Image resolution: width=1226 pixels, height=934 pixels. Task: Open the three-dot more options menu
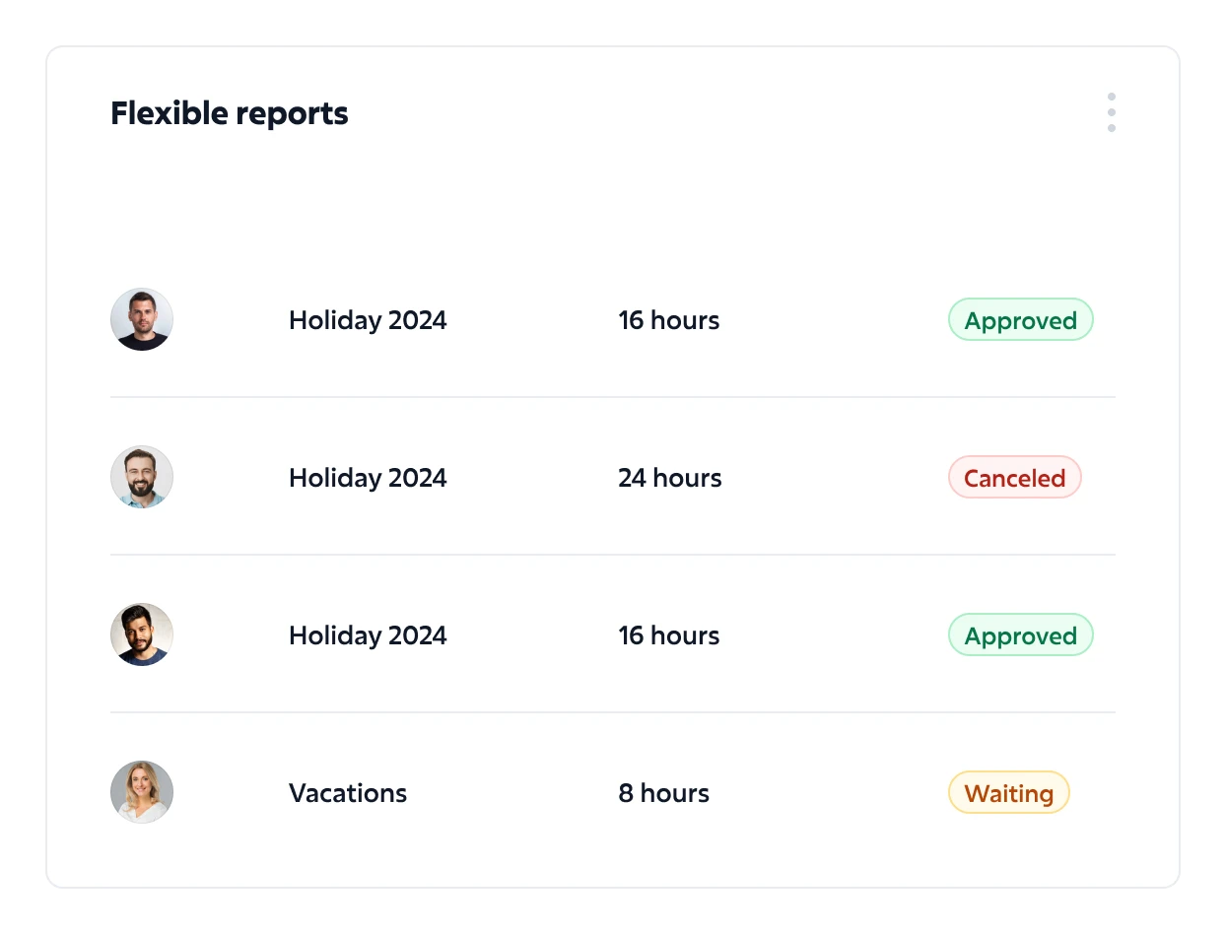click(1111, 112)
